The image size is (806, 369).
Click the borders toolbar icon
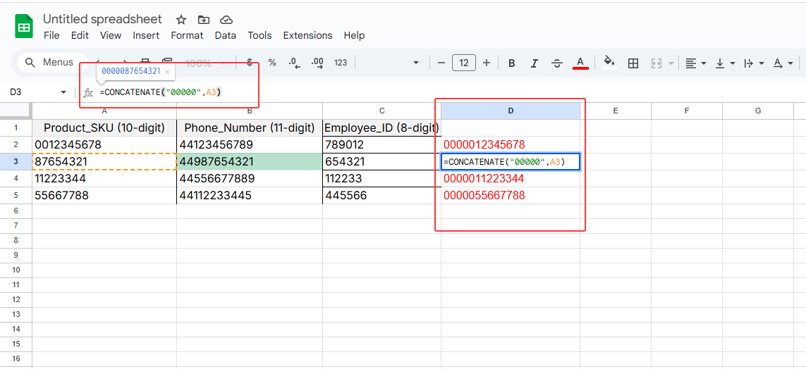point(633,63)
